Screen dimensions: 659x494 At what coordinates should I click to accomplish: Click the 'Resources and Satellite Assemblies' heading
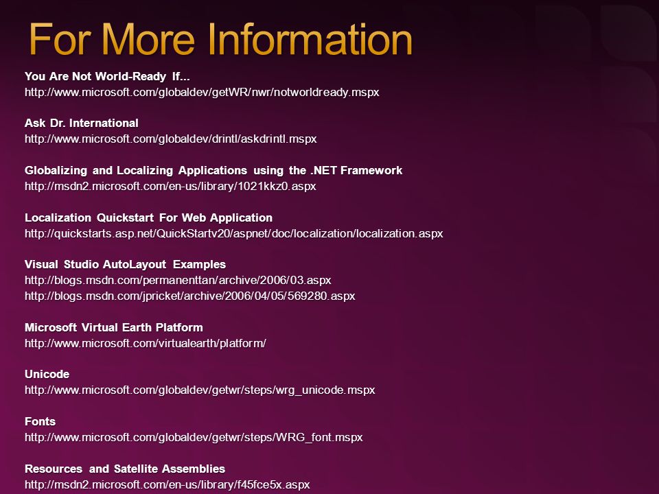[x=125, y=469]
